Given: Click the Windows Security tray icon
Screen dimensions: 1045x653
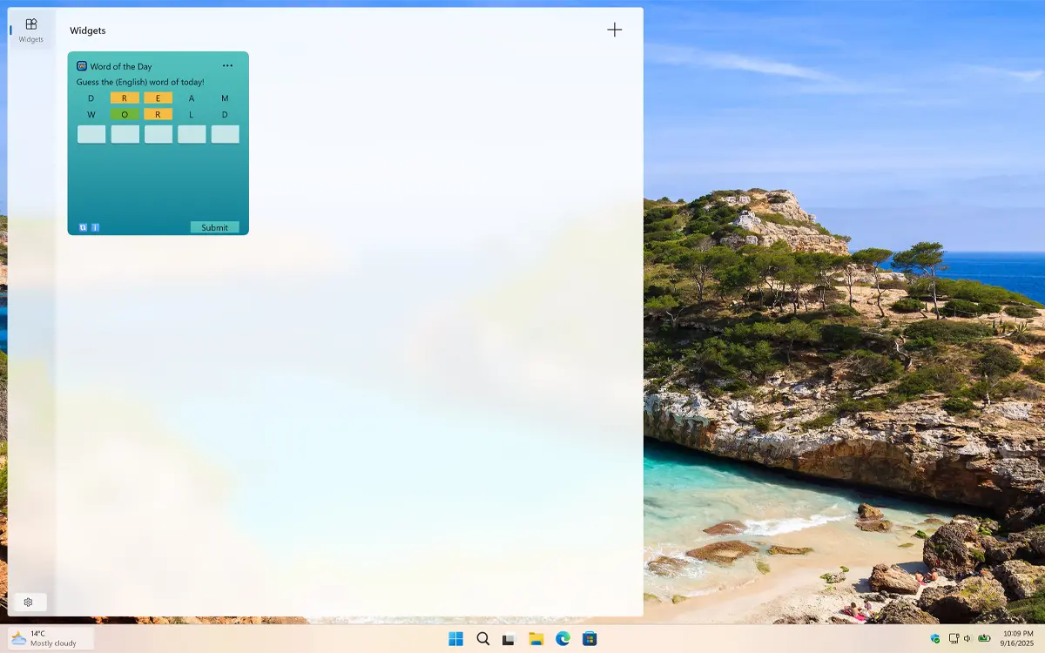Looking at the screenshot, I should pyautogui.click(x=935, y=639).
